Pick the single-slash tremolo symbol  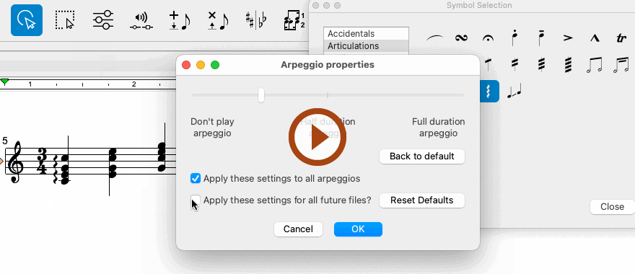click(x=488, y=64)
